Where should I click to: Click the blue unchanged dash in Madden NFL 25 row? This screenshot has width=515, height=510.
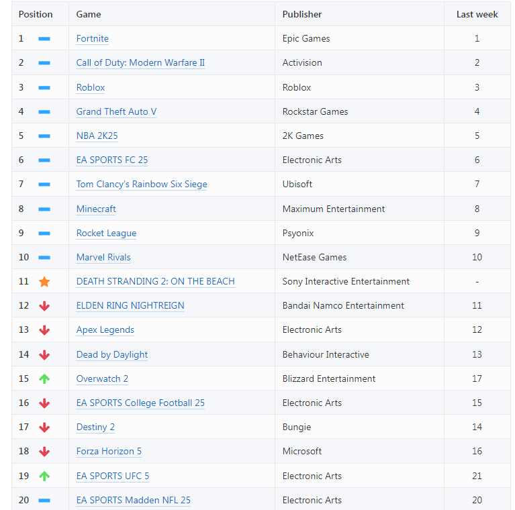coord(44,501)
